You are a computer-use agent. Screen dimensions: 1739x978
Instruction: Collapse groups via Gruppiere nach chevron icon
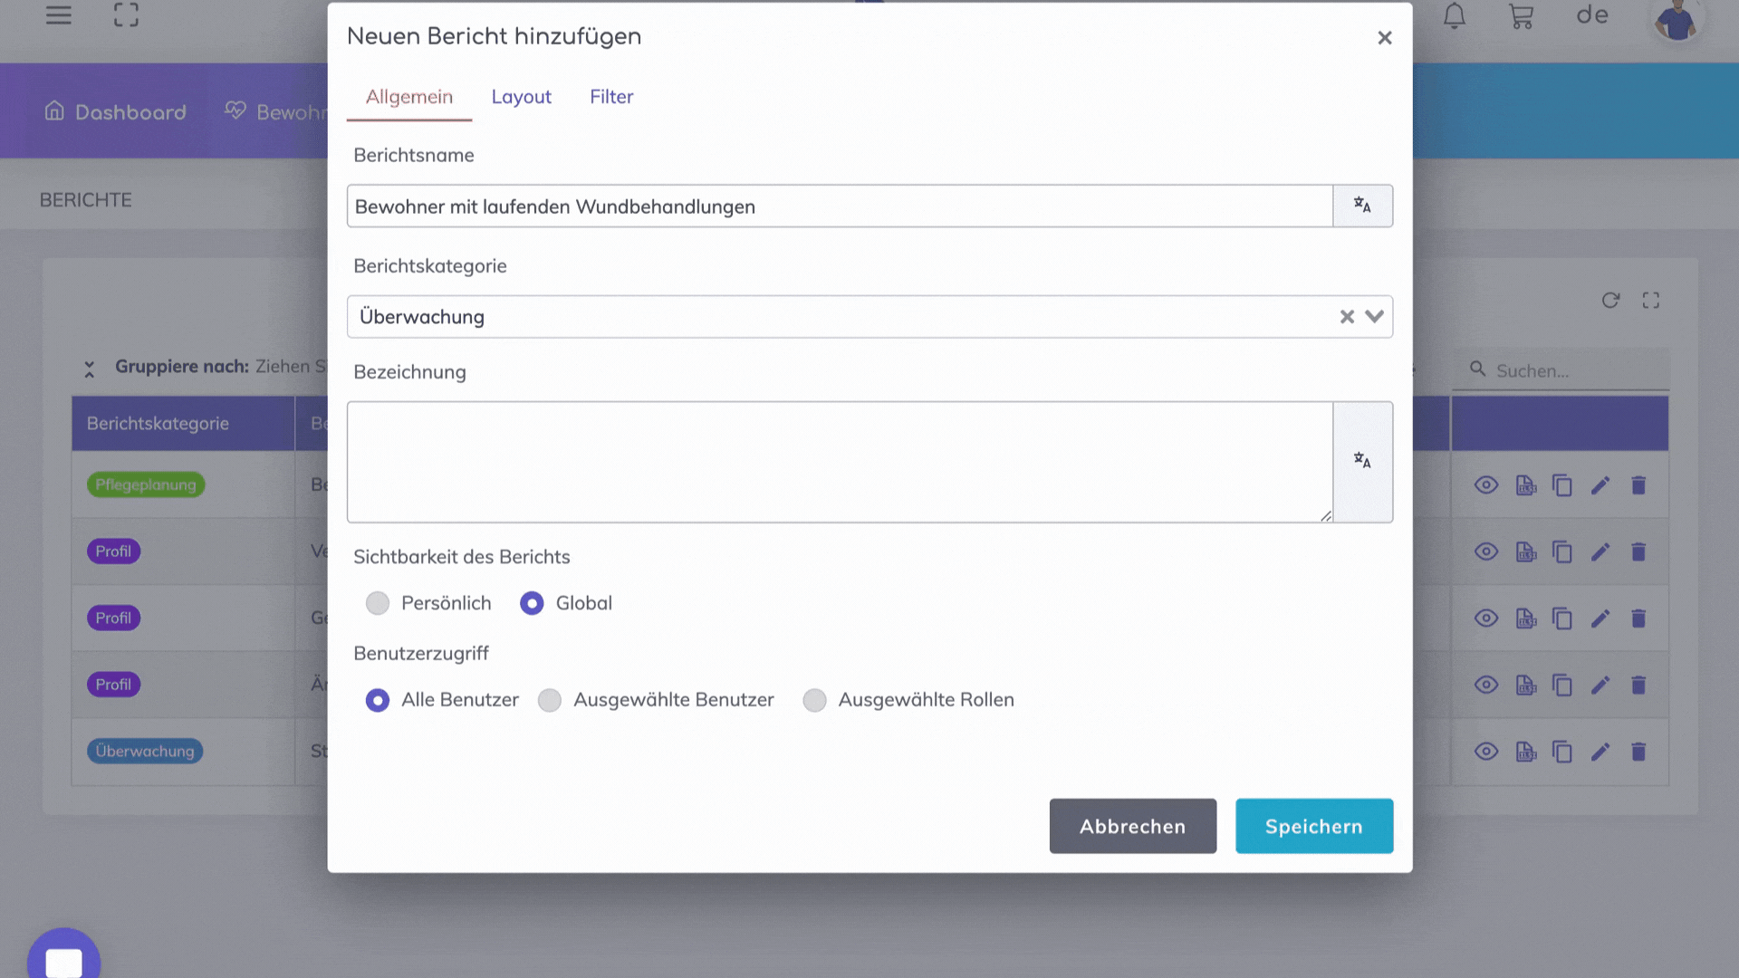[x=90, y=369]
